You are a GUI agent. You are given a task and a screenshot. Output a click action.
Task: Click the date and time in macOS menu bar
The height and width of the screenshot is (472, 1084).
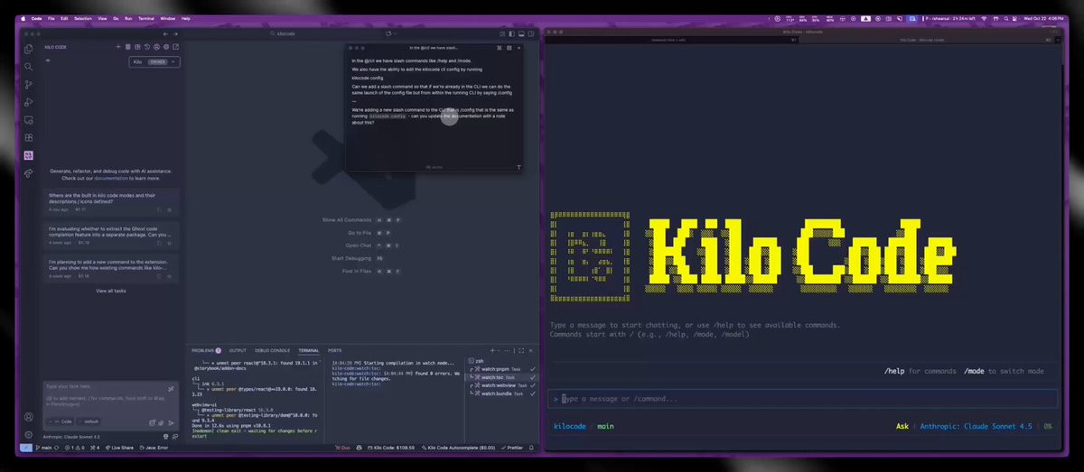coord(1045,18)
